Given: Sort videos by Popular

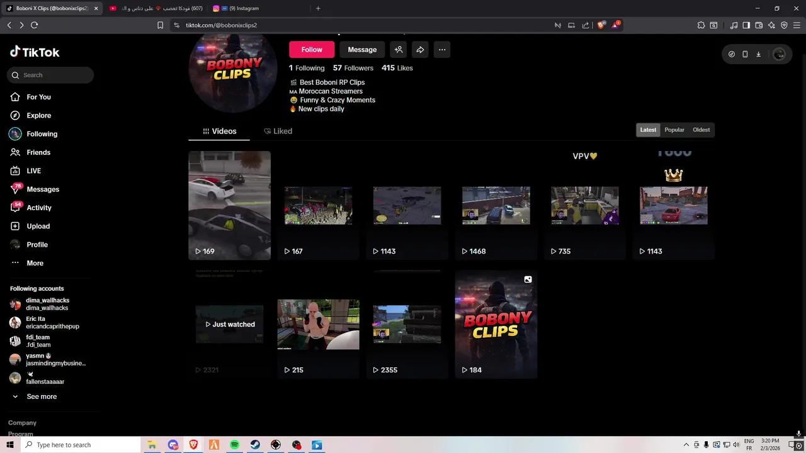Looking at the screenshot, I should [x=674, y=130].
